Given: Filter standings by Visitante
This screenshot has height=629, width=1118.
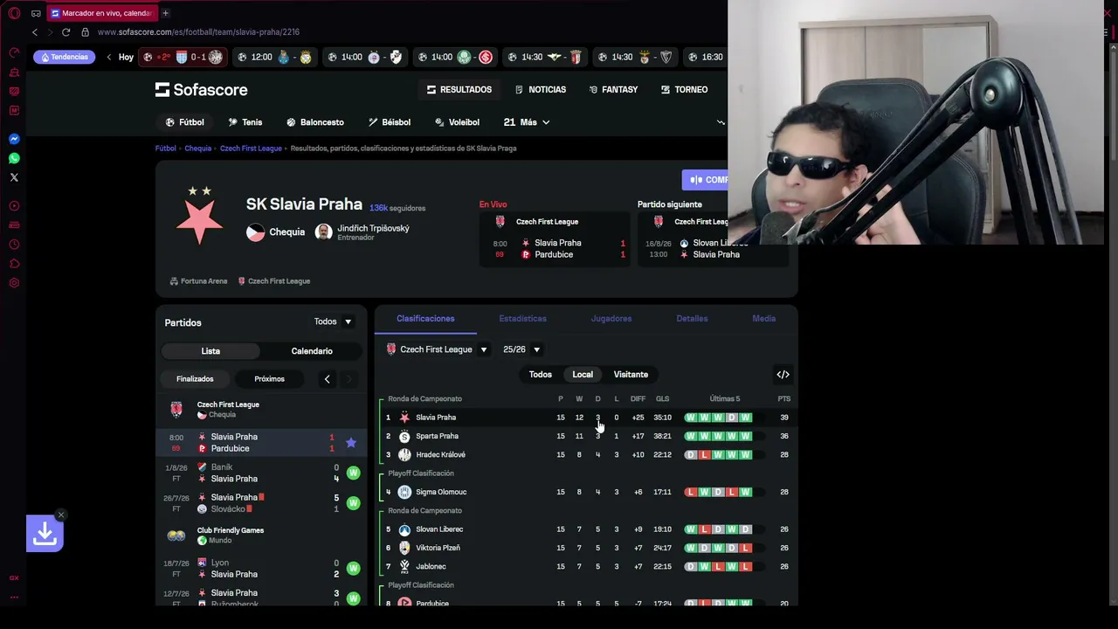Looking at the screenshot, I should [x=631, y=375].
